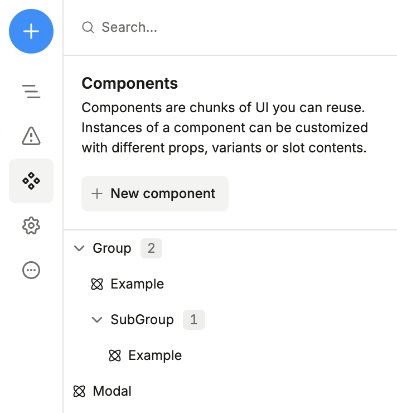Click the SubGroup count badge showing 1

(x=193, y=320)
